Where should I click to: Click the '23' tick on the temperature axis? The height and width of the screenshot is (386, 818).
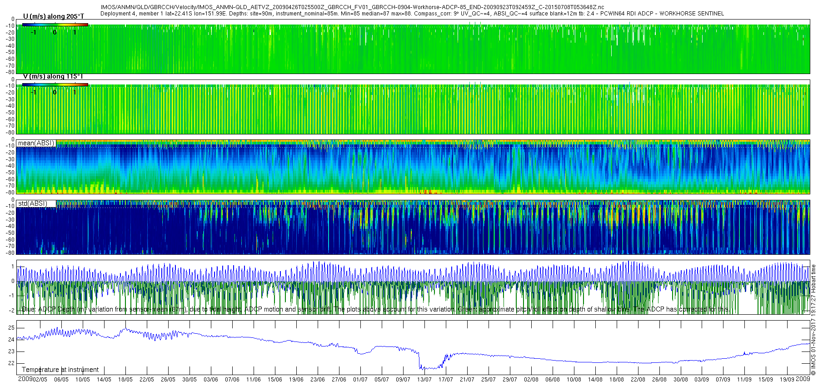[11, 351]
